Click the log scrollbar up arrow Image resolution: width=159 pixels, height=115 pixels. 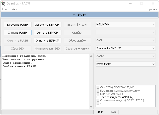91,56
